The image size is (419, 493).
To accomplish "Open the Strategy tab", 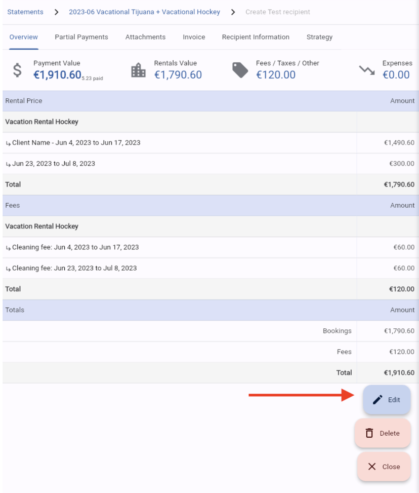I will [x=319, y=37].
